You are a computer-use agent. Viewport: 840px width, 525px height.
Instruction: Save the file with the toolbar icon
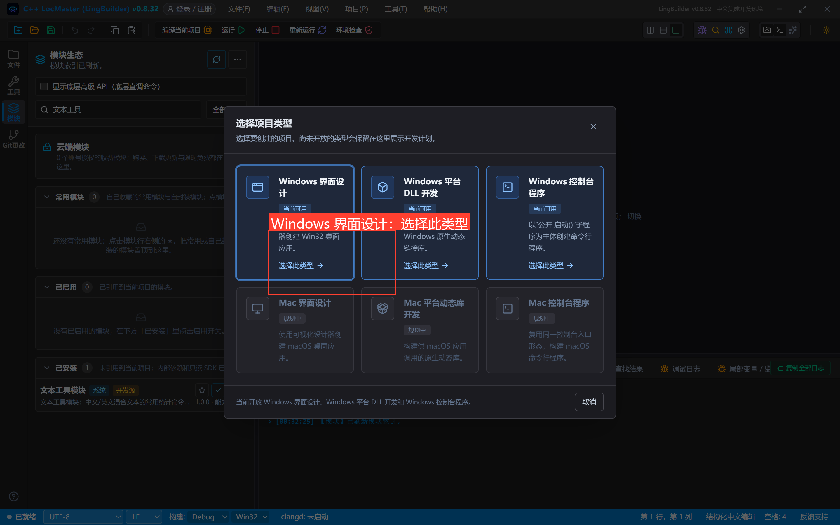coord(51,30)
